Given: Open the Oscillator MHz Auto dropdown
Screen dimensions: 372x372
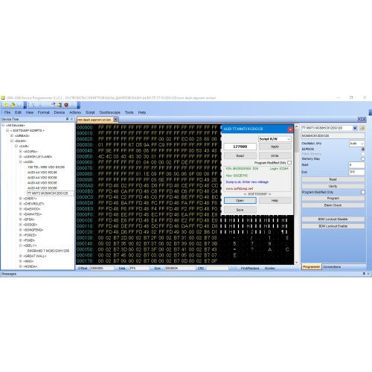Looking at the screenshot, I should pyautogui.click(x=356, y=144).
